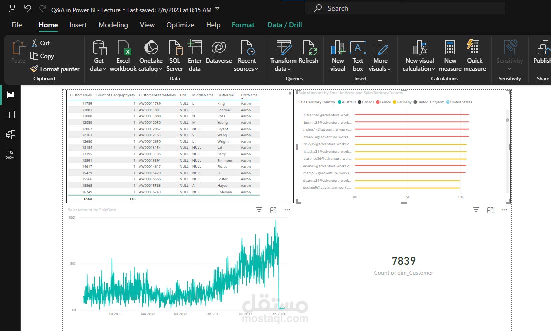
Task: Create a Quick measure
Action: point(475,56)
